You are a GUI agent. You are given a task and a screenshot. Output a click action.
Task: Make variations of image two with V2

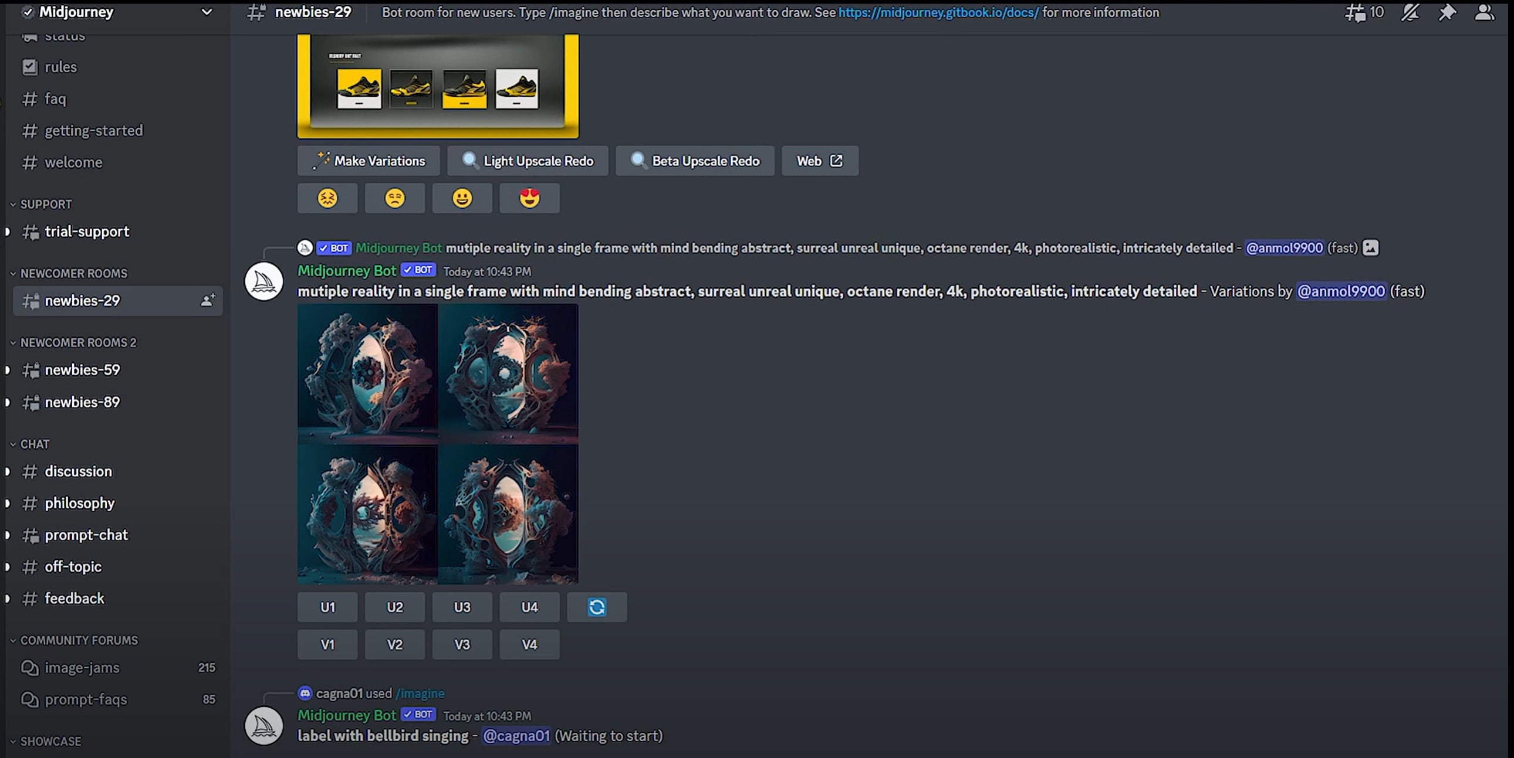[395, 645]
